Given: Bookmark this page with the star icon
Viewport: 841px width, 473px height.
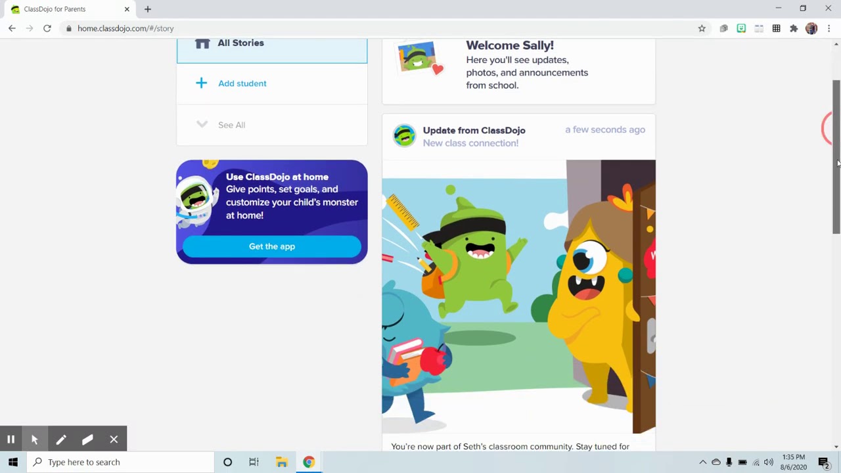Looking at the screenshot, I should tap(702, 28).
